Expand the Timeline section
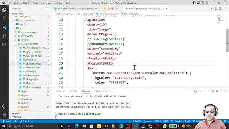Image resolution: width=229 pixels, height=129 pixels. (17, 117)
